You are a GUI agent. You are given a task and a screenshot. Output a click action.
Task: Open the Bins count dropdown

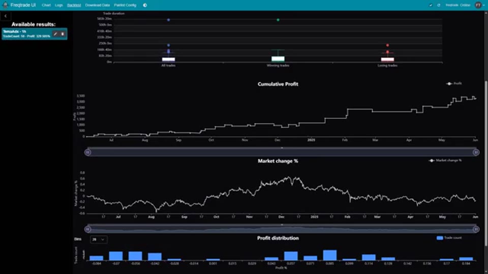99,239
